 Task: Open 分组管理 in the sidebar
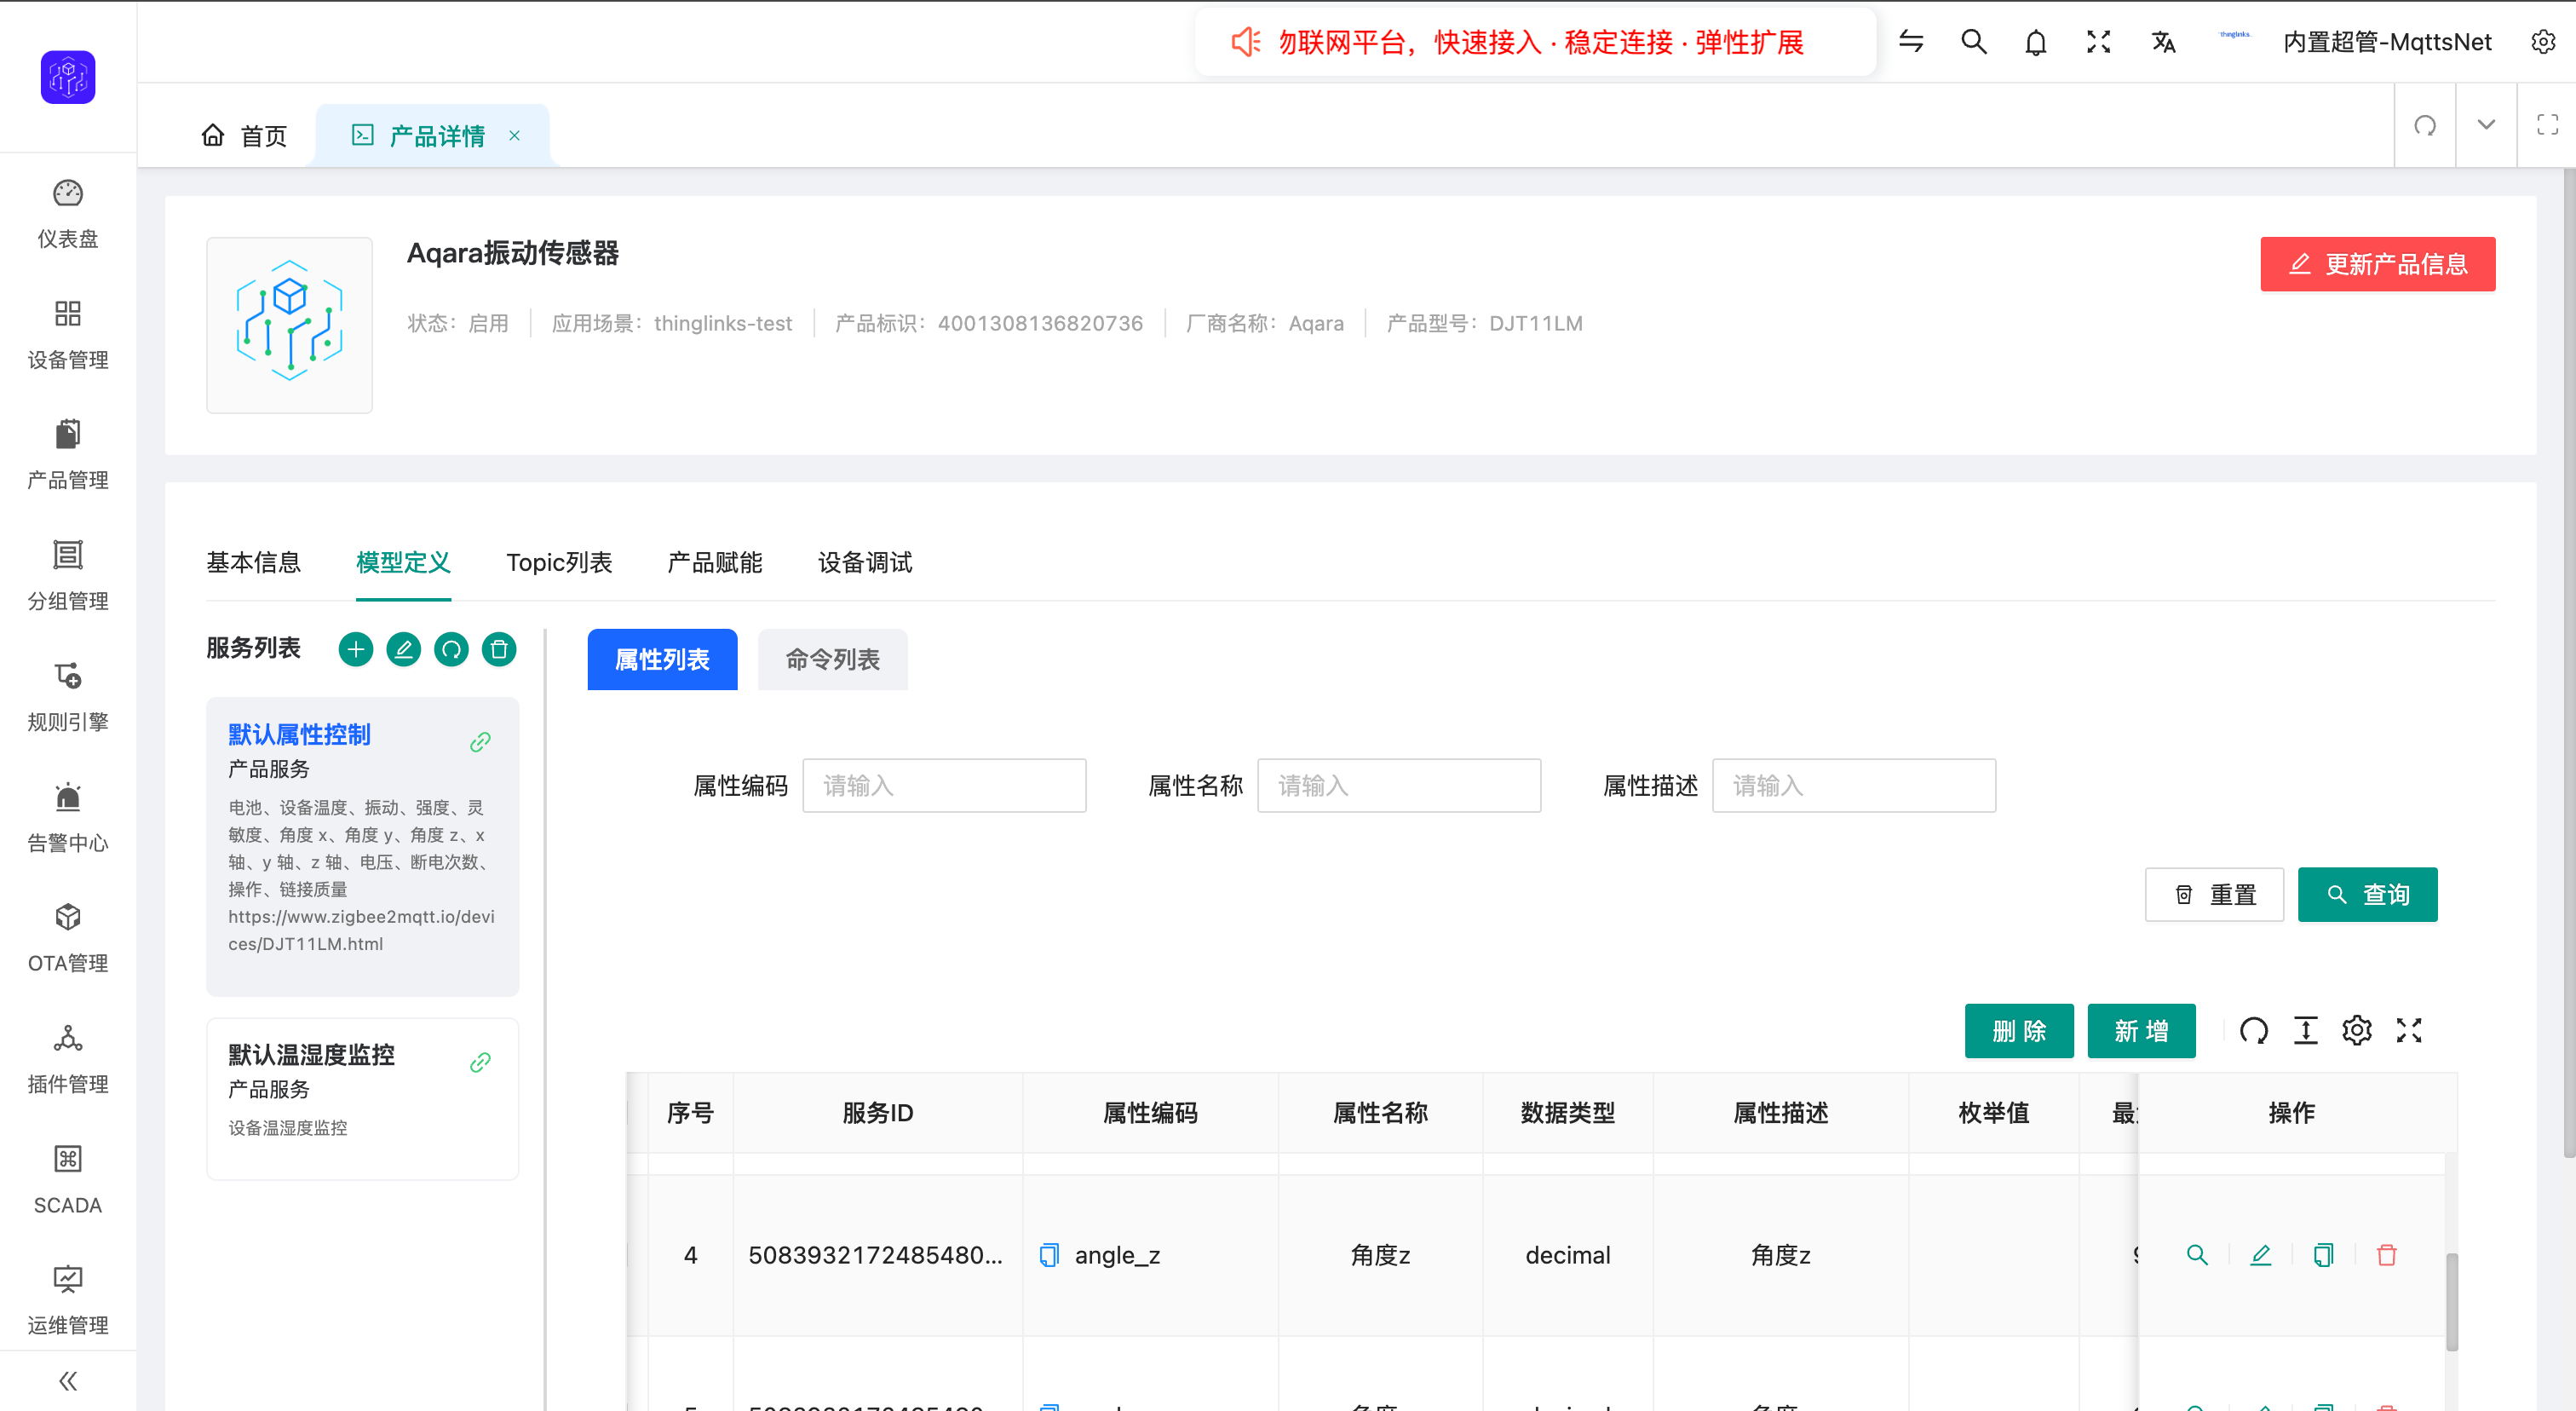click(x=68, y=576)
